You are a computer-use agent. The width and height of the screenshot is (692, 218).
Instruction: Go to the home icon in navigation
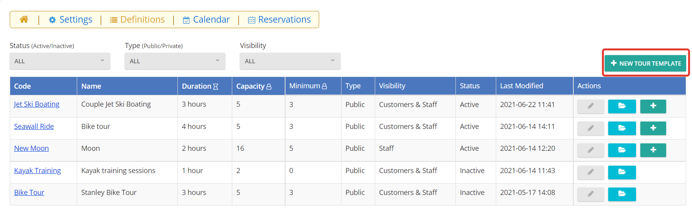coord(24,20)
